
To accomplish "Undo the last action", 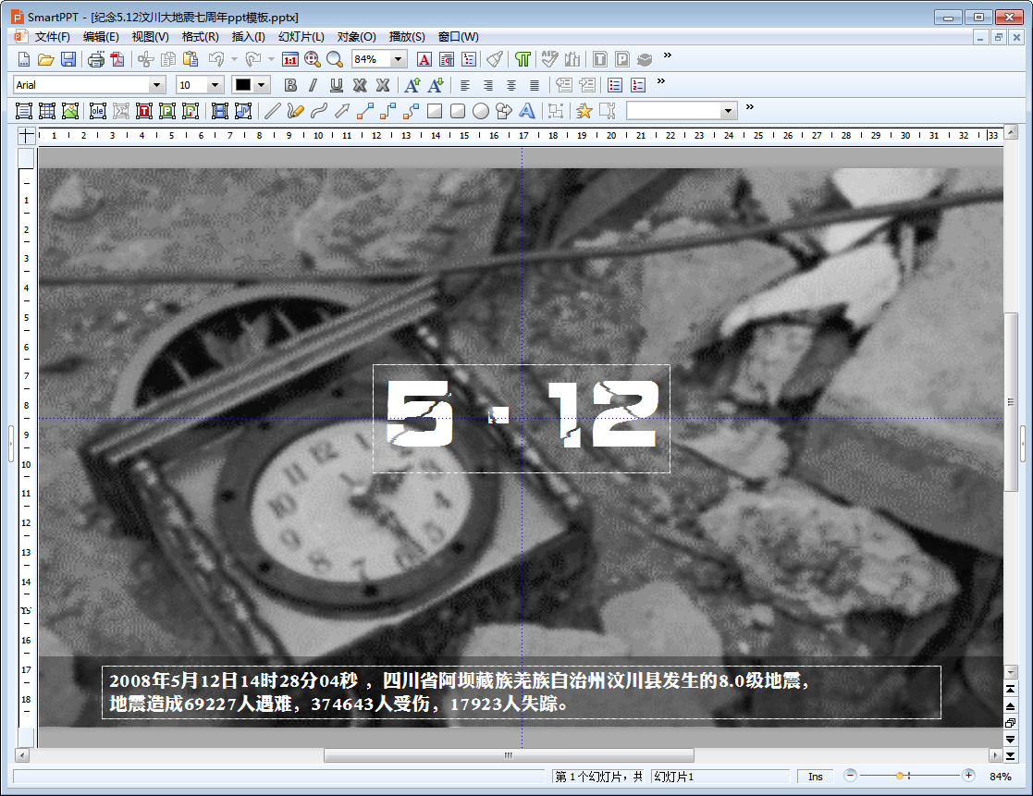I will (x=216, y=59).
